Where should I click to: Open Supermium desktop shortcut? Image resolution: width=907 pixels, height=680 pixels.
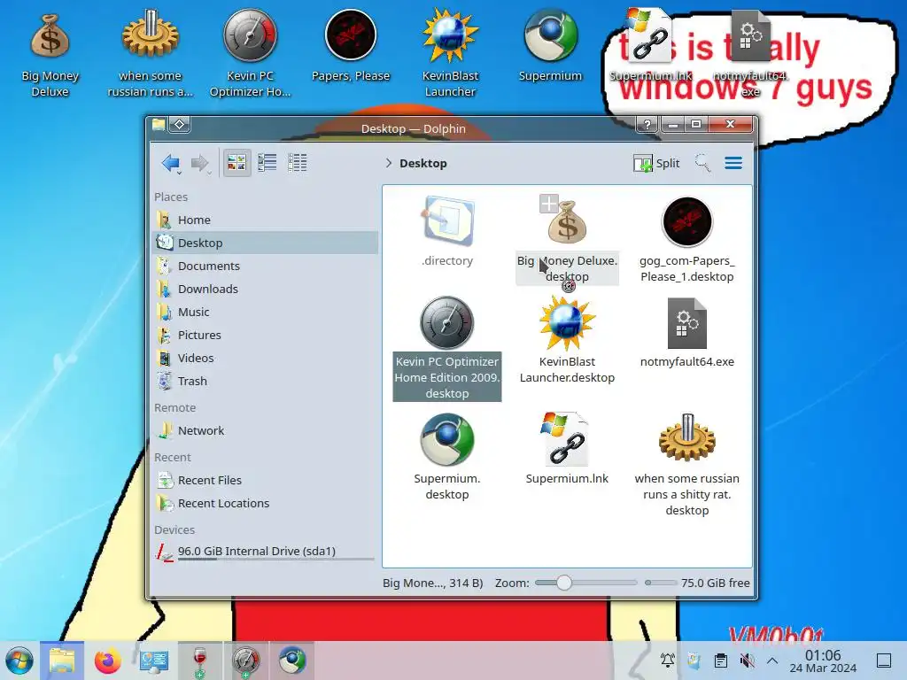click(550, 46)
